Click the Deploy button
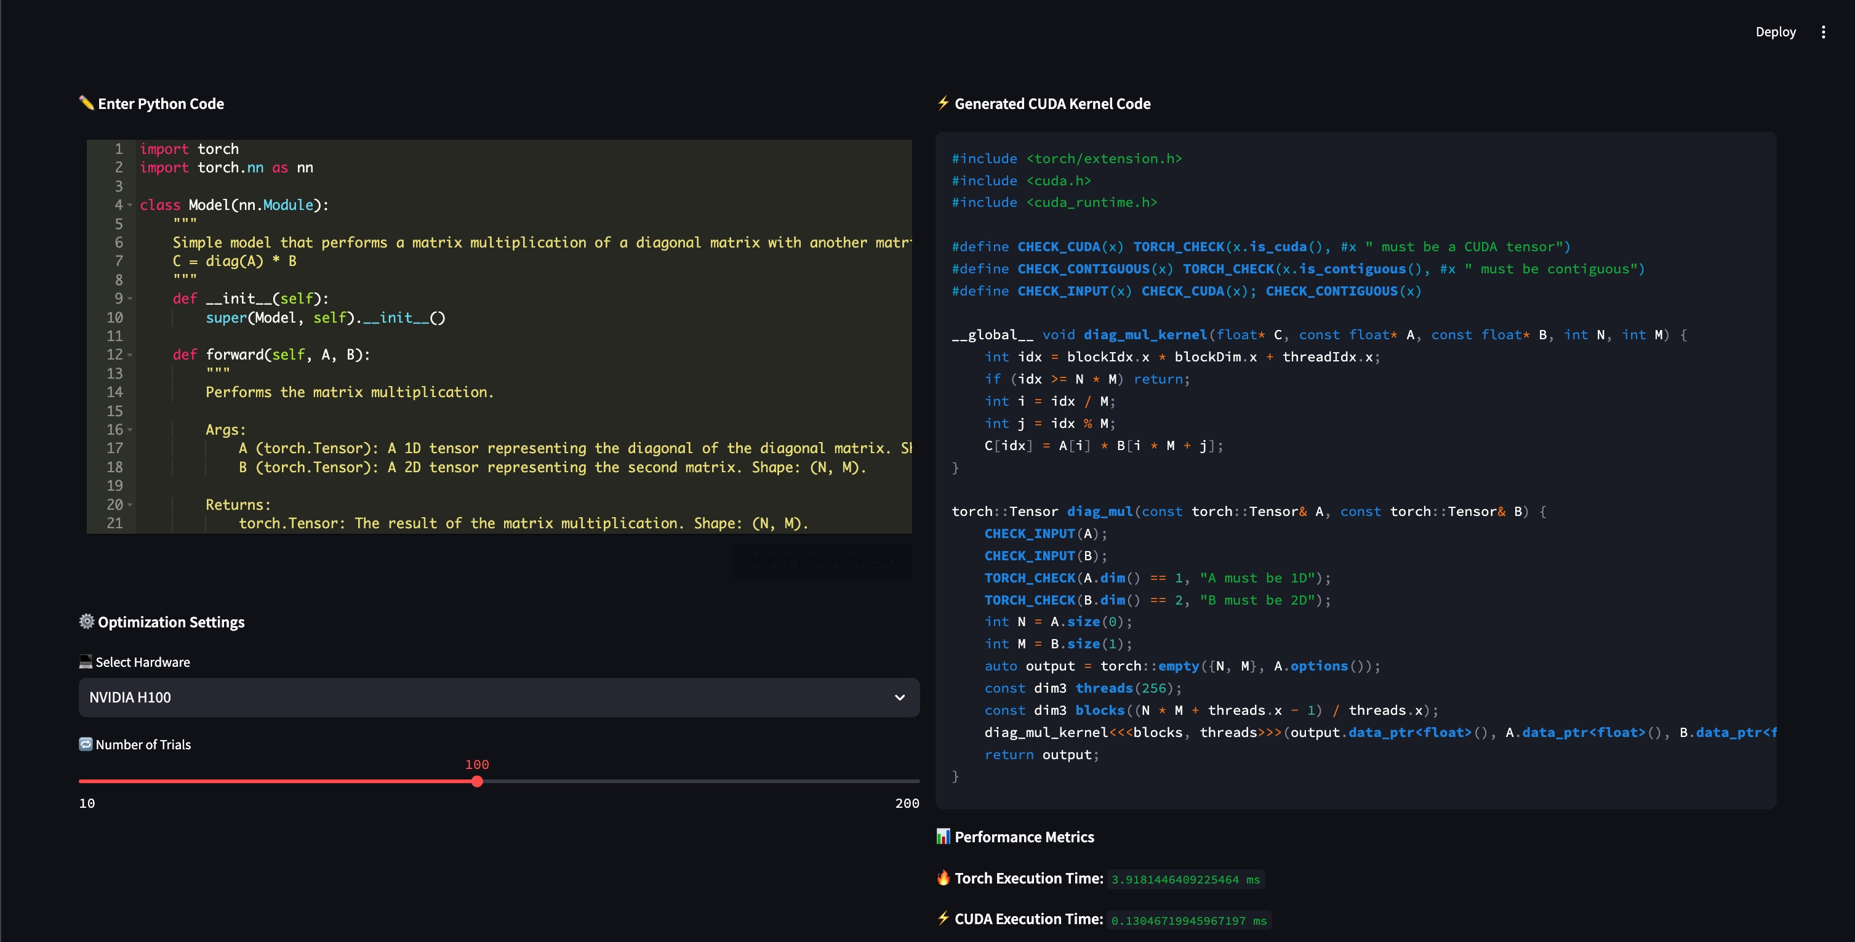This screenshot has height=942, width=1855. [1775, 31]
